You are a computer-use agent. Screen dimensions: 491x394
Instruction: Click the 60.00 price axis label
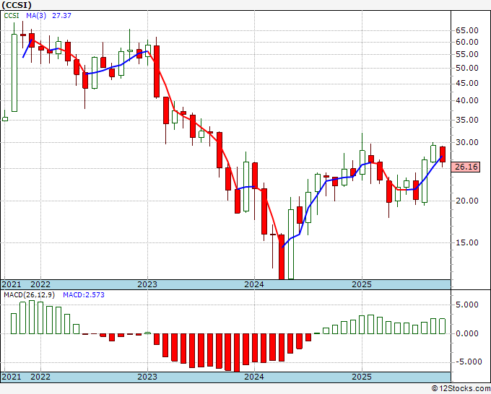tap(467, 42)
